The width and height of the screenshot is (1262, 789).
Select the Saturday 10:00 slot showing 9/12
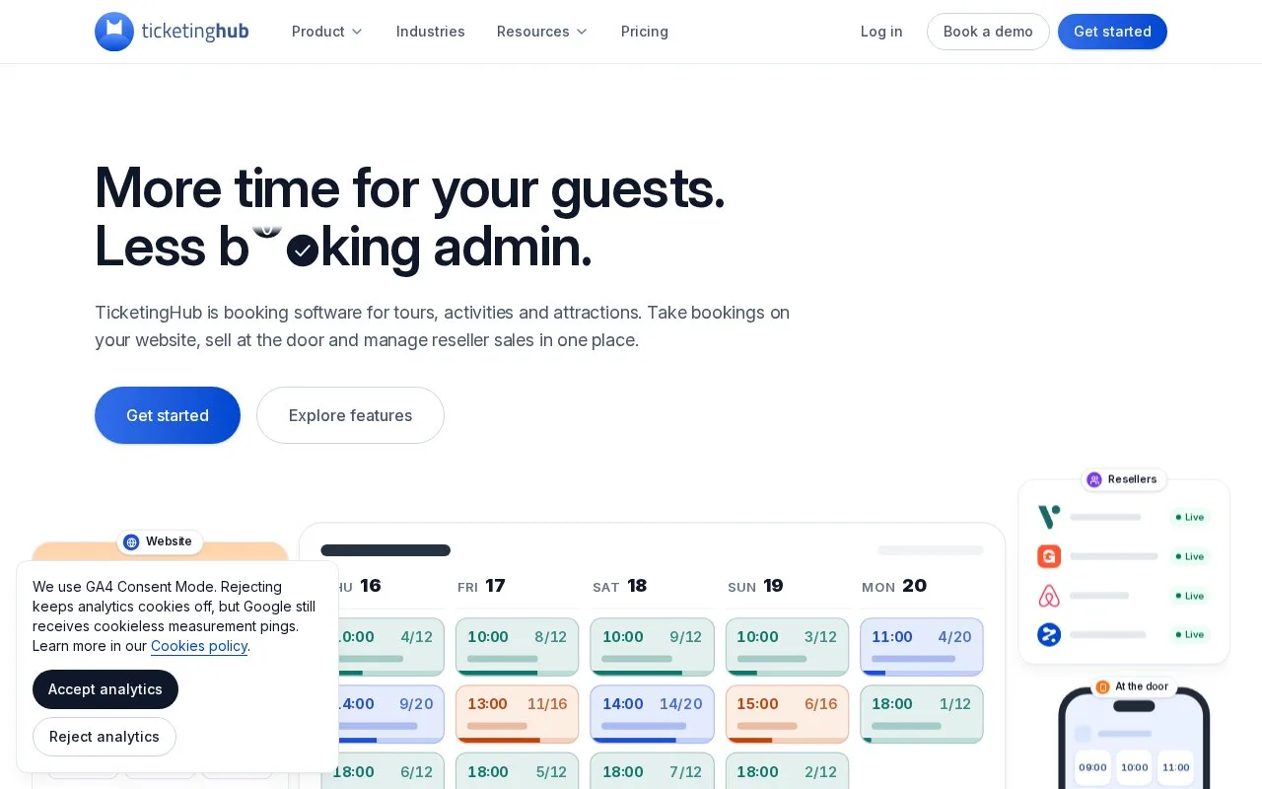652,647
